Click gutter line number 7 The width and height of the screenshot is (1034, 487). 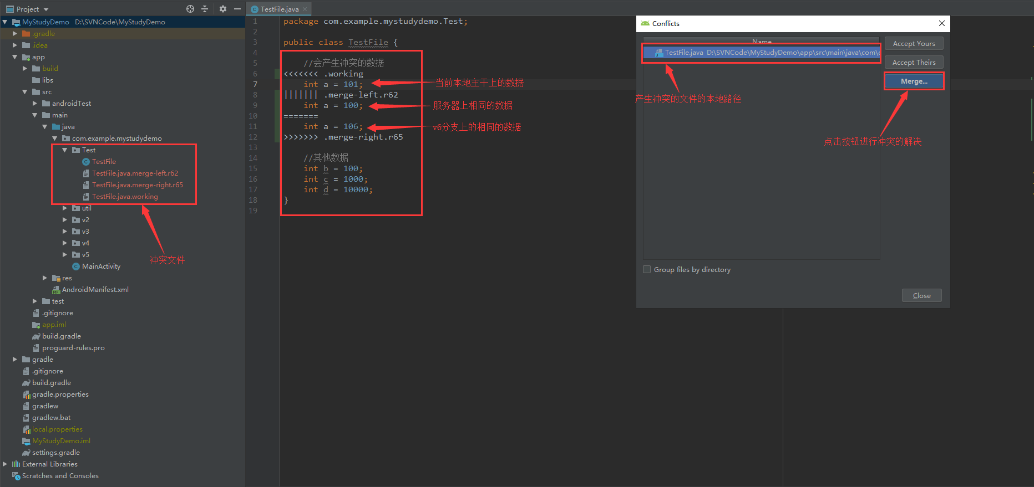[x=255, y=84]
